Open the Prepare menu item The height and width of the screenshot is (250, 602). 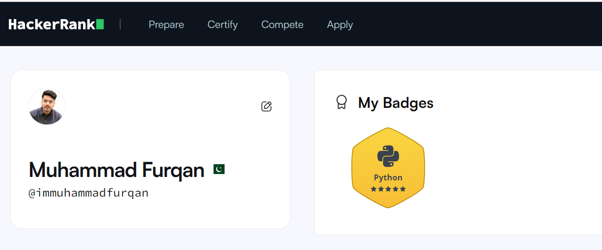[x=166, y=25]
